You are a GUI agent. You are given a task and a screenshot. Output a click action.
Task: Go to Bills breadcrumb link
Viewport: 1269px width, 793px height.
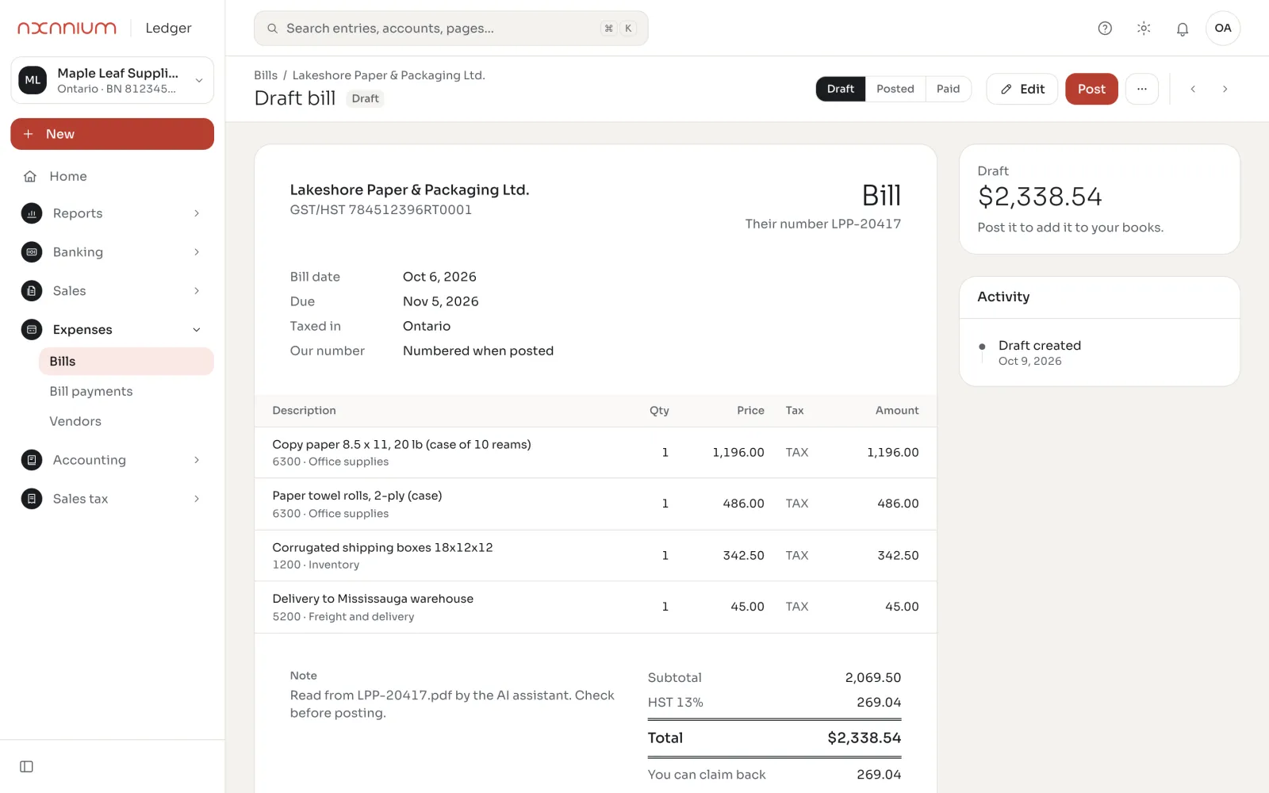point(266,75)
